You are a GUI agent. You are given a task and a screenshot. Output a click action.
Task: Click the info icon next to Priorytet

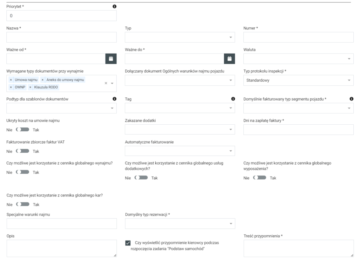click(x=114, y=7)
